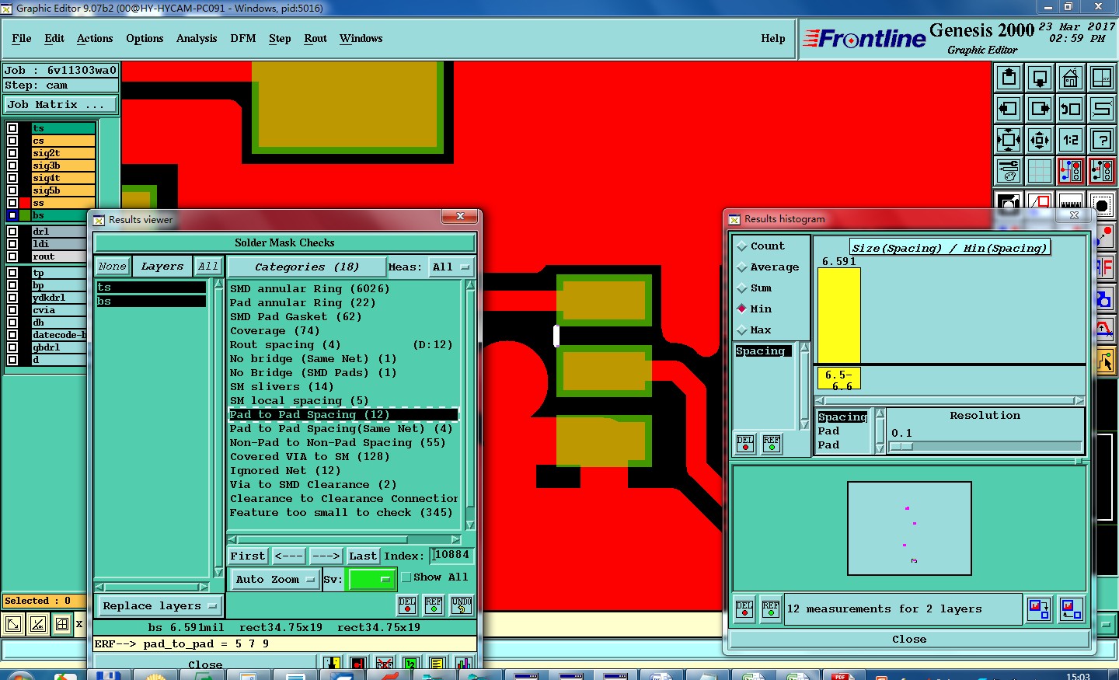The image size is (1119, 680).
Task: Toggle display checkbox for layer ts
Action: click(x=12, y=128)
